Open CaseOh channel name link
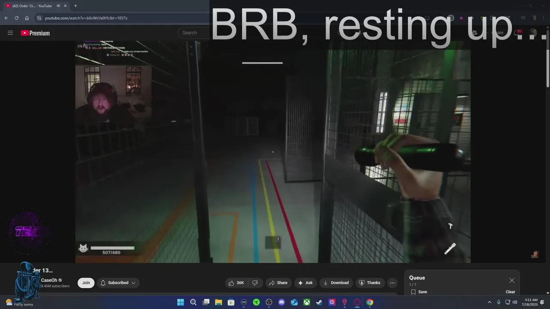Screen dimensions: 550x309 tap(49, 280)
